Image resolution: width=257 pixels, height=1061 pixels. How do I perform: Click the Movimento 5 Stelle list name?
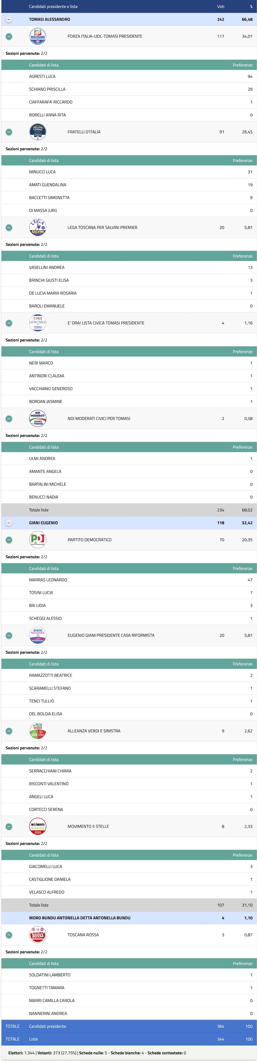point(88,826)
